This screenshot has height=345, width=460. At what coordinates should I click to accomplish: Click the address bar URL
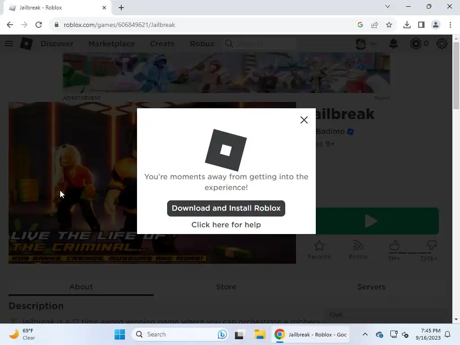119,25
